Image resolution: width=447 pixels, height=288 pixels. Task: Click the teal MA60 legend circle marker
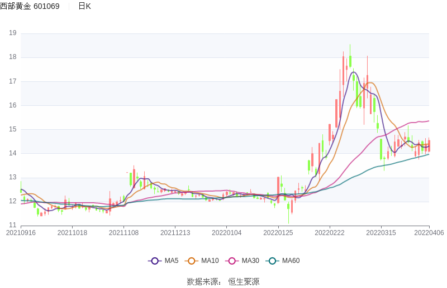[x=272, y=261]
